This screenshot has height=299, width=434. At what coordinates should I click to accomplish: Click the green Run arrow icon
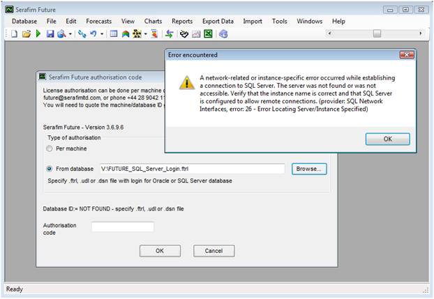pyautogui.click(x=38, y=34)
